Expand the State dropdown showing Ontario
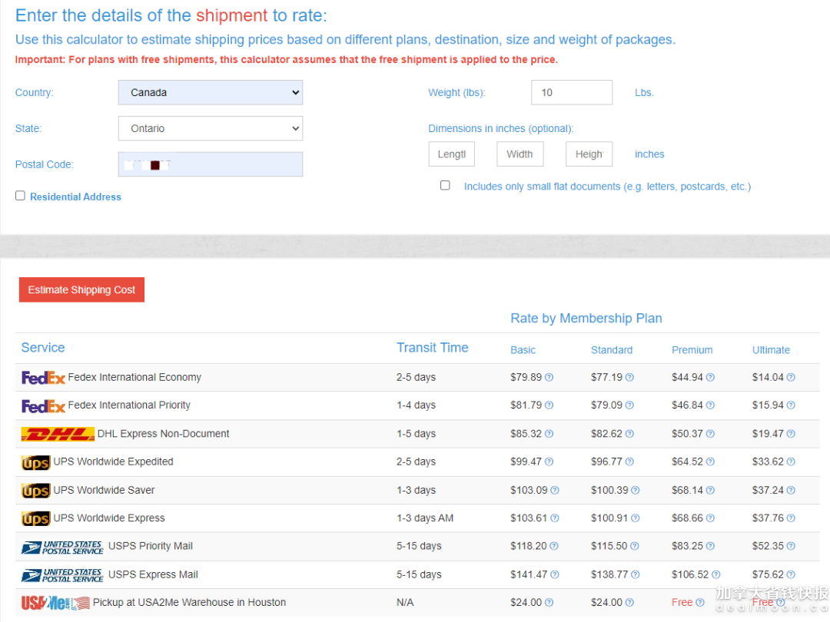The image size is (830, 622). coord(211,128)
